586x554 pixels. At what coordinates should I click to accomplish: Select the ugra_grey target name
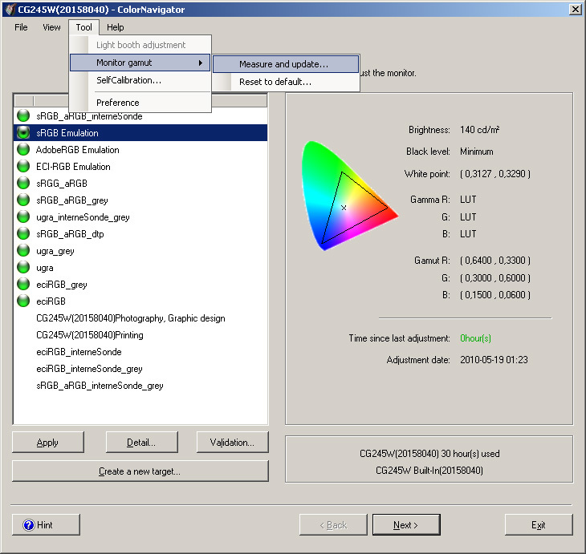55,251
